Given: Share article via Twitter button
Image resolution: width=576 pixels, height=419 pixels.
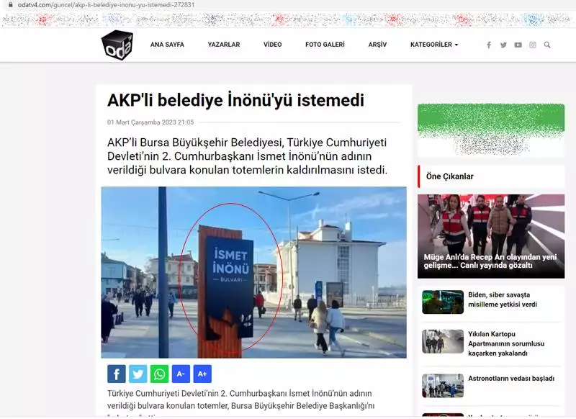Looking at the screenshot, I should tap(138, 374).
